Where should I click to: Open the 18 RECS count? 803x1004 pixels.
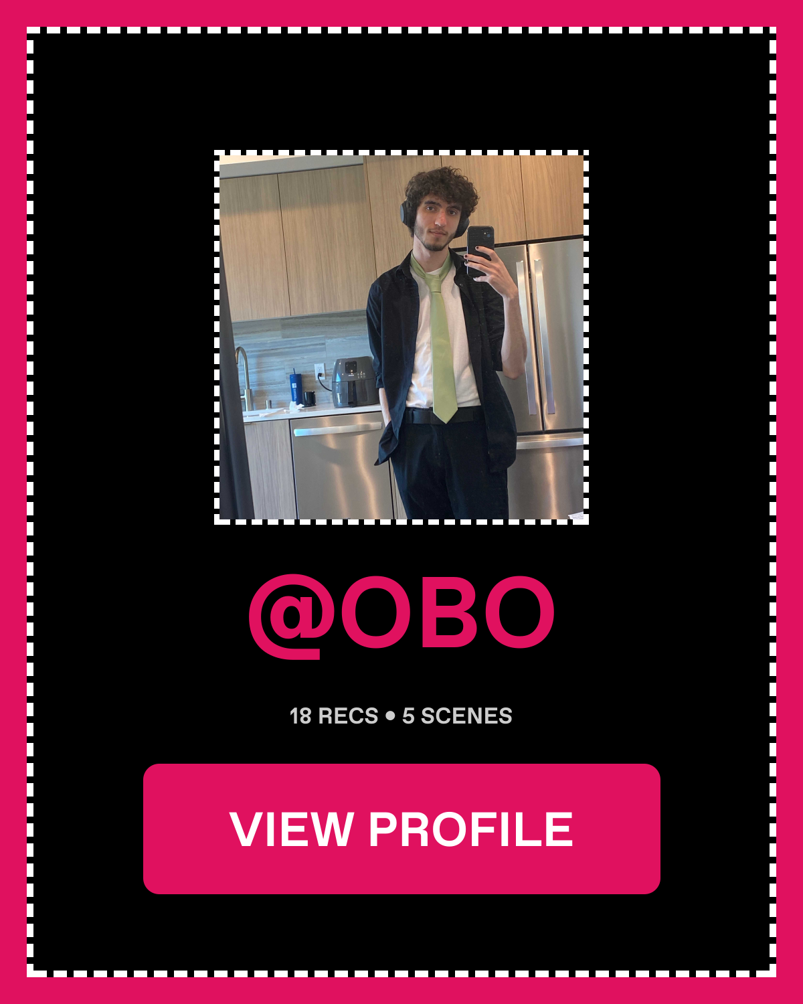tap(334, 716)
